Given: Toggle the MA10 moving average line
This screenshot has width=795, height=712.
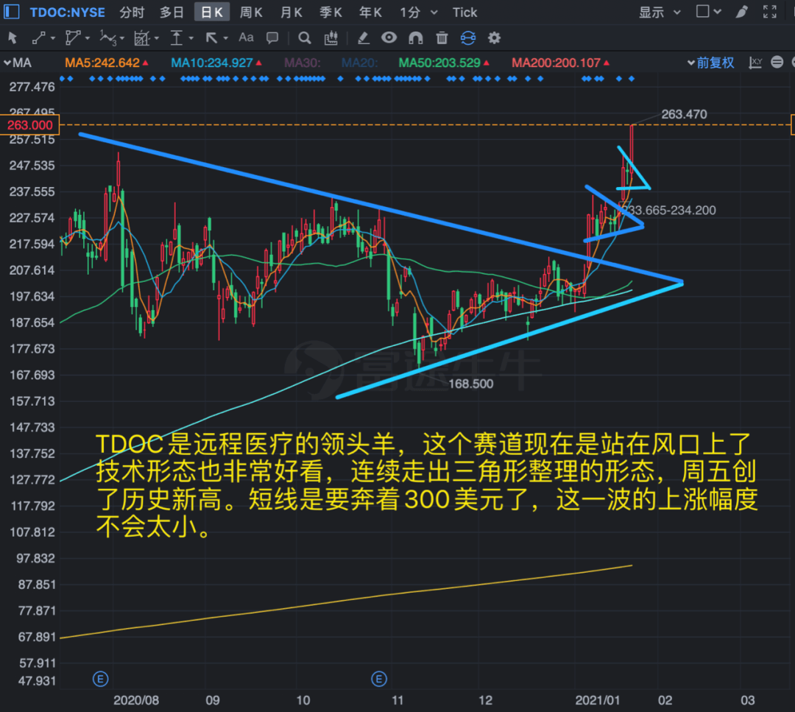Looking at the screenshot, I should tap(216, 63).
